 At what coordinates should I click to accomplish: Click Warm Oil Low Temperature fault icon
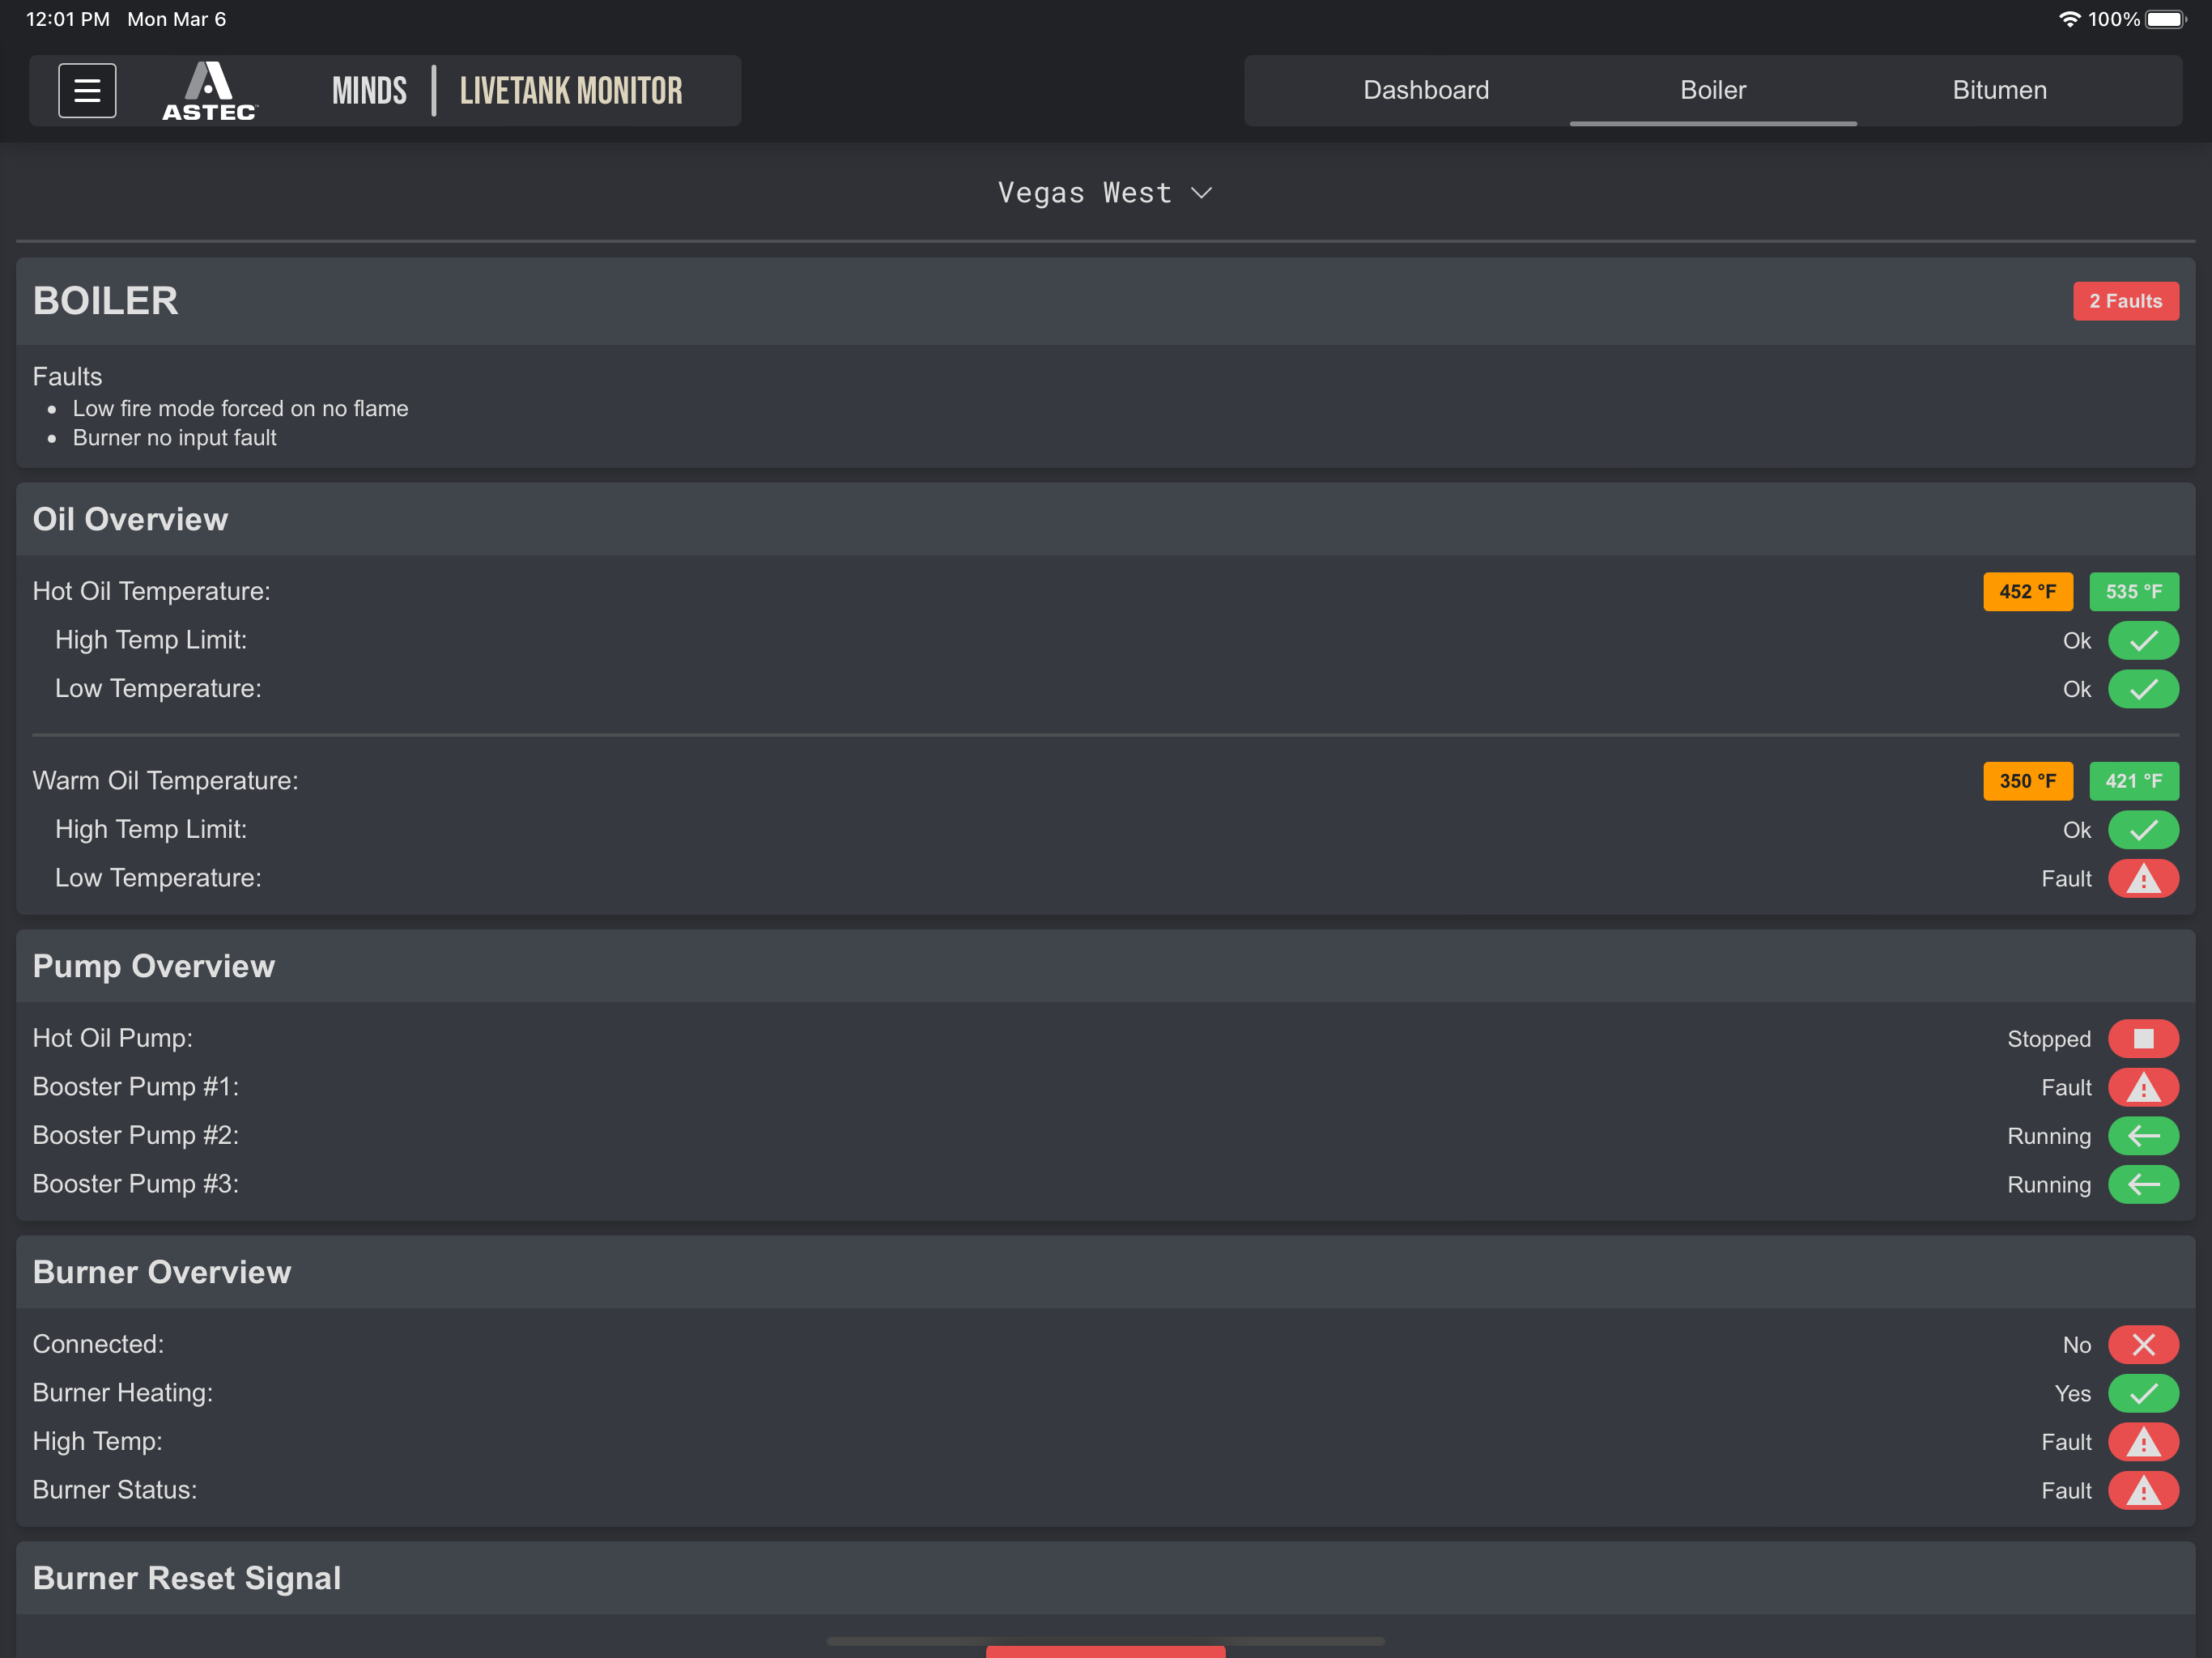[x=2143, y=879]
